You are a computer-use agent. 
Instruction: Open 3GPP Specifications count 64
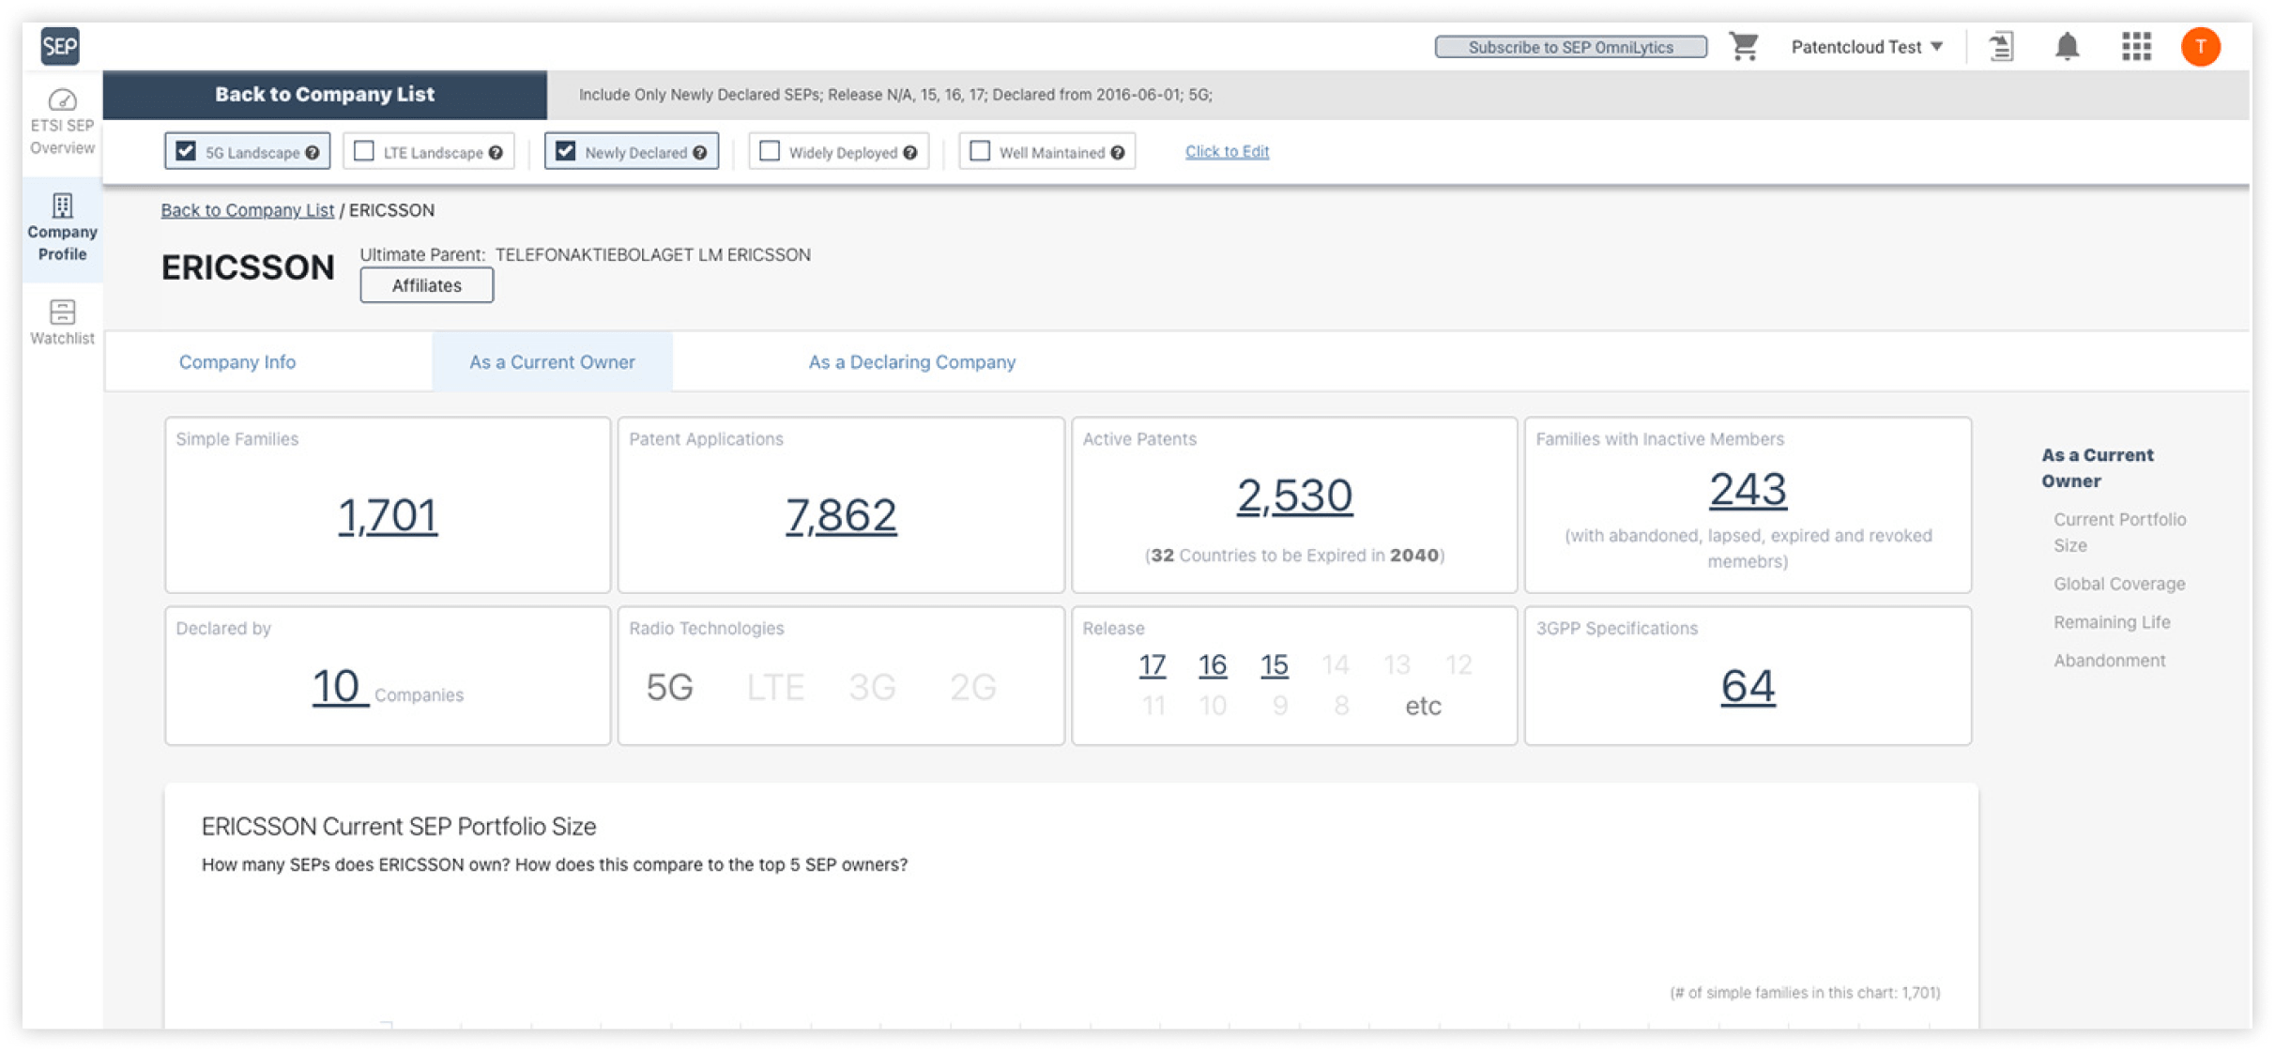coord(1748,686)
